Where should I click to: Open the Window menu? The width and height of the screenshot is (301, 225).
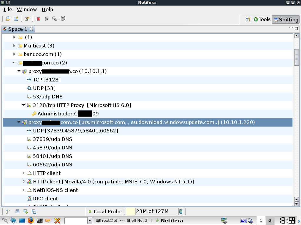pyautogui.click(x=27, y=10)
